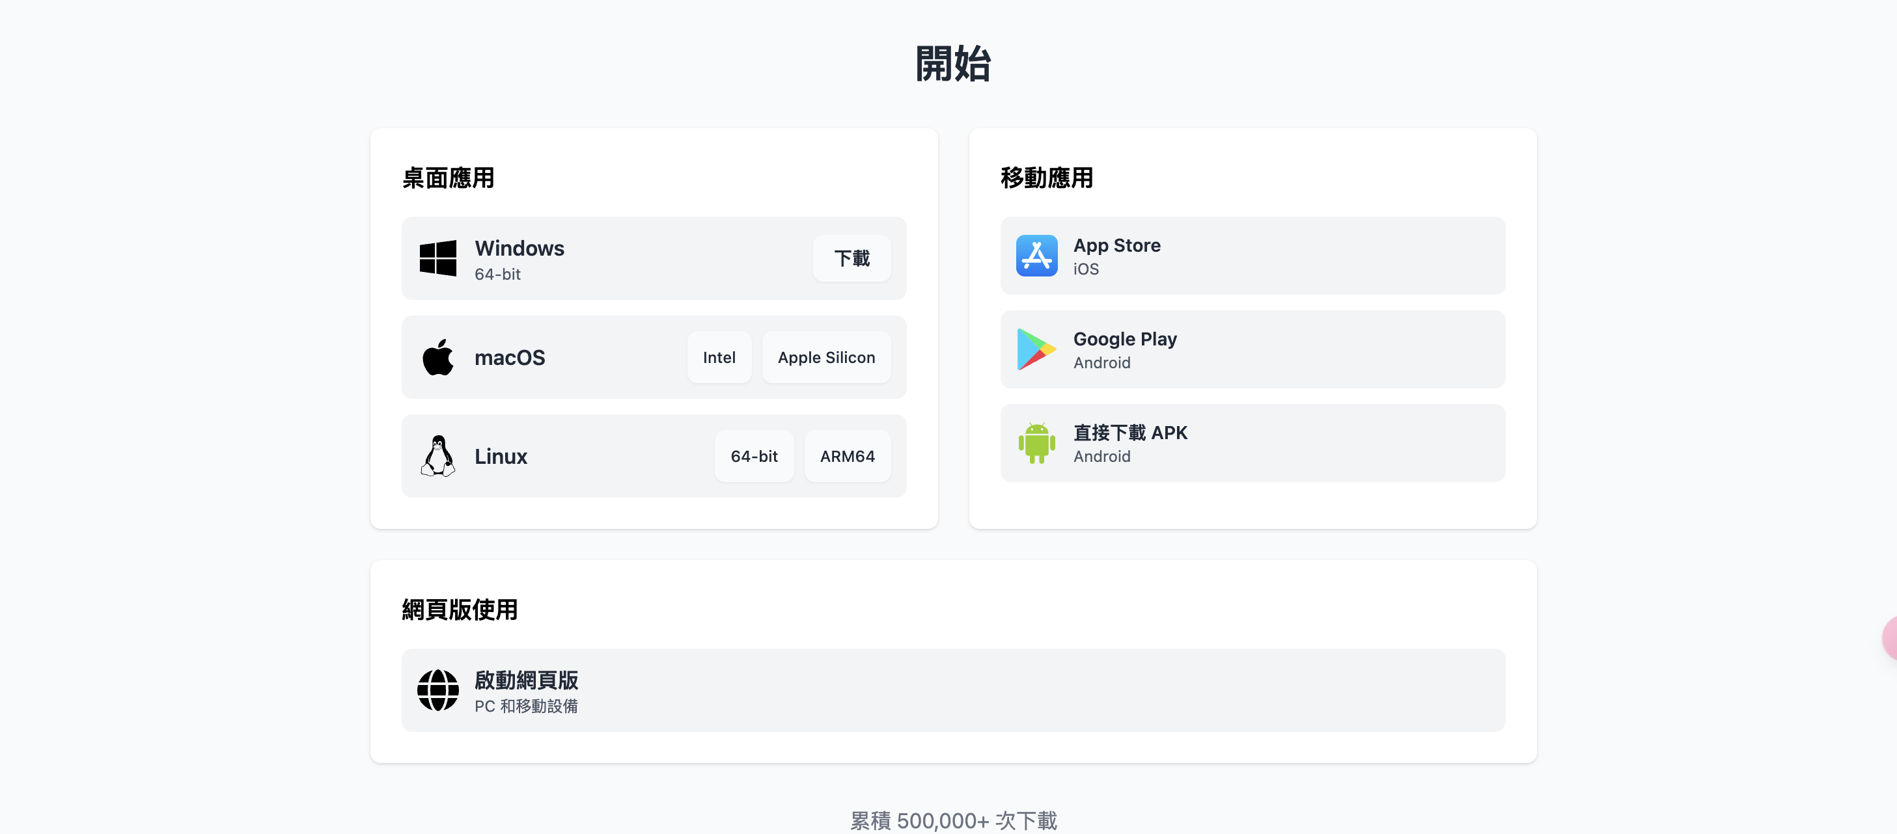1897x834 pixels.
Task: Click the 網頁版使用 section heading
Action: point(460,610)
